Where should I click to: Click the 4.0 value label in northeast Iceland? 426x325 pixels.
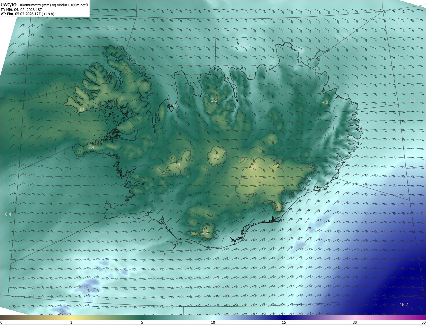(x=325, y=102)
